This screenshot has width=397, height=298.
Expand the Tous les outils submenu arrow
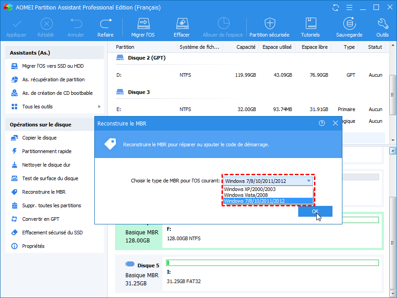click(99, 107)
